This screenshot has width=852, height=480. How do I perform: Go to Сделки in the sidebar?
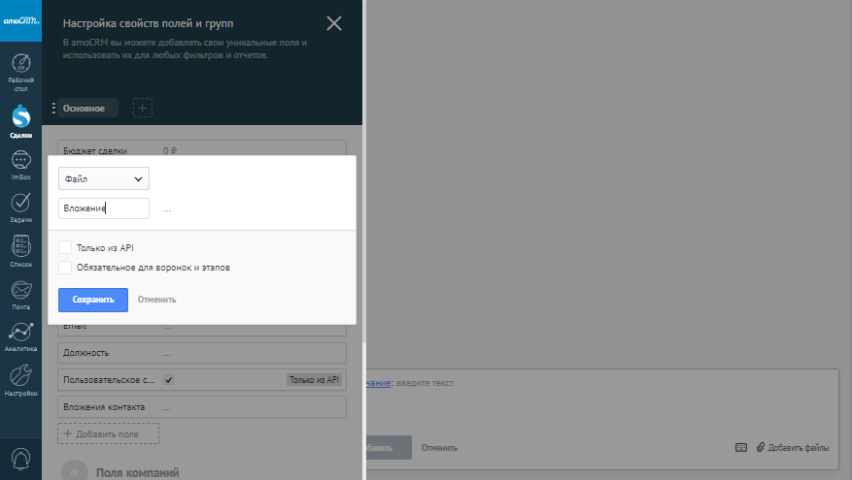[x=20, y=118]
